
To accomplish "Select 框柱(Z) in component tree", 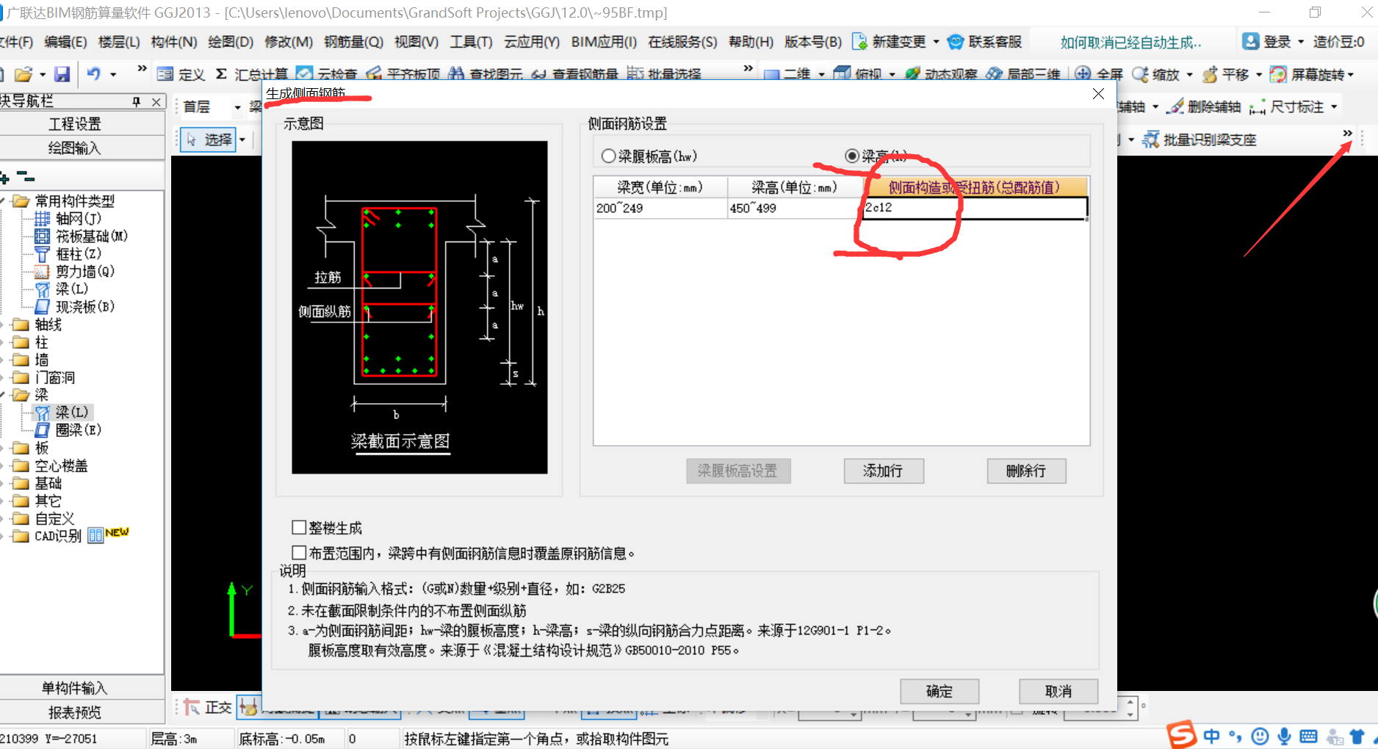I will pyautogui.click(x=78, y=253).
